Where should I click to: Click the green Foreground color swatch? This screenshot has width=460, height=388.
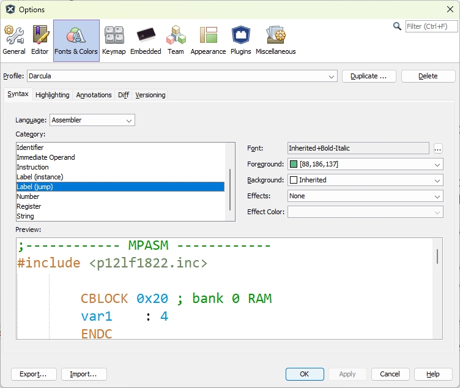click(294, 164)
